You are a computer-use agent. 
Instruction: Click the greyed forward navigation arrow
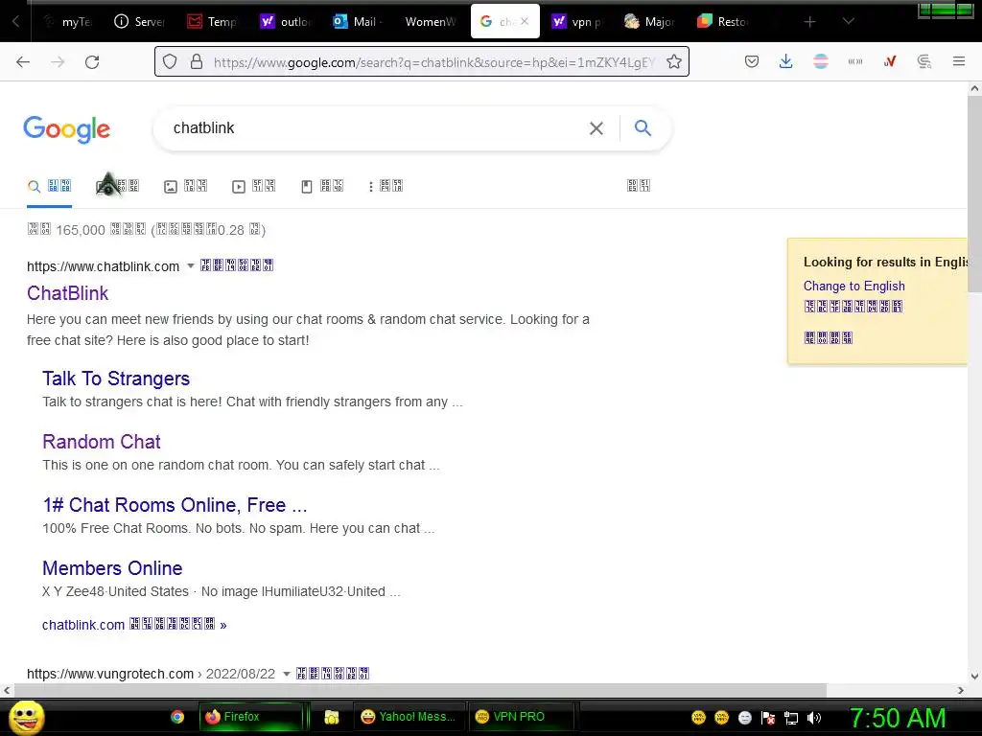pyautogui.click(x=58, y=61)
